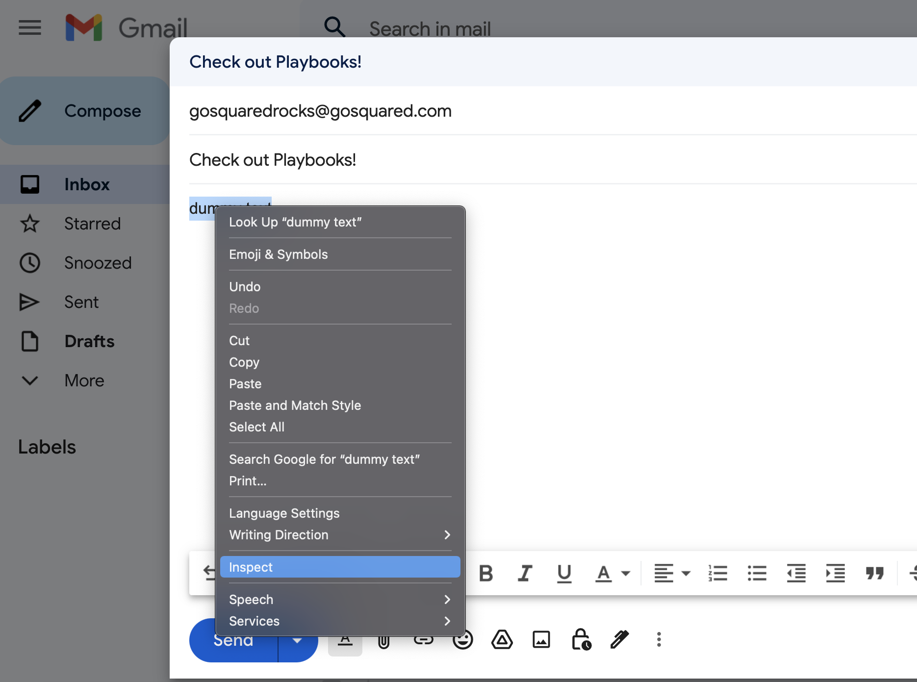Expand the Services submenu
This screenshot has width=917, height=682.
(340, 621)
